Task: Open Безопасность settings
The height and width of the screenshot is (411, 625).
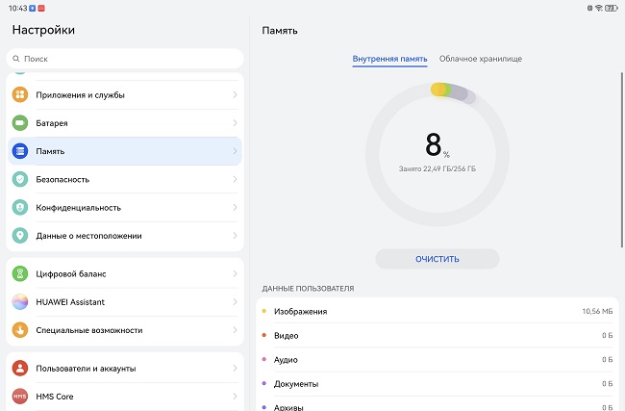Action: pyautogui.click(x=125, y=179)
